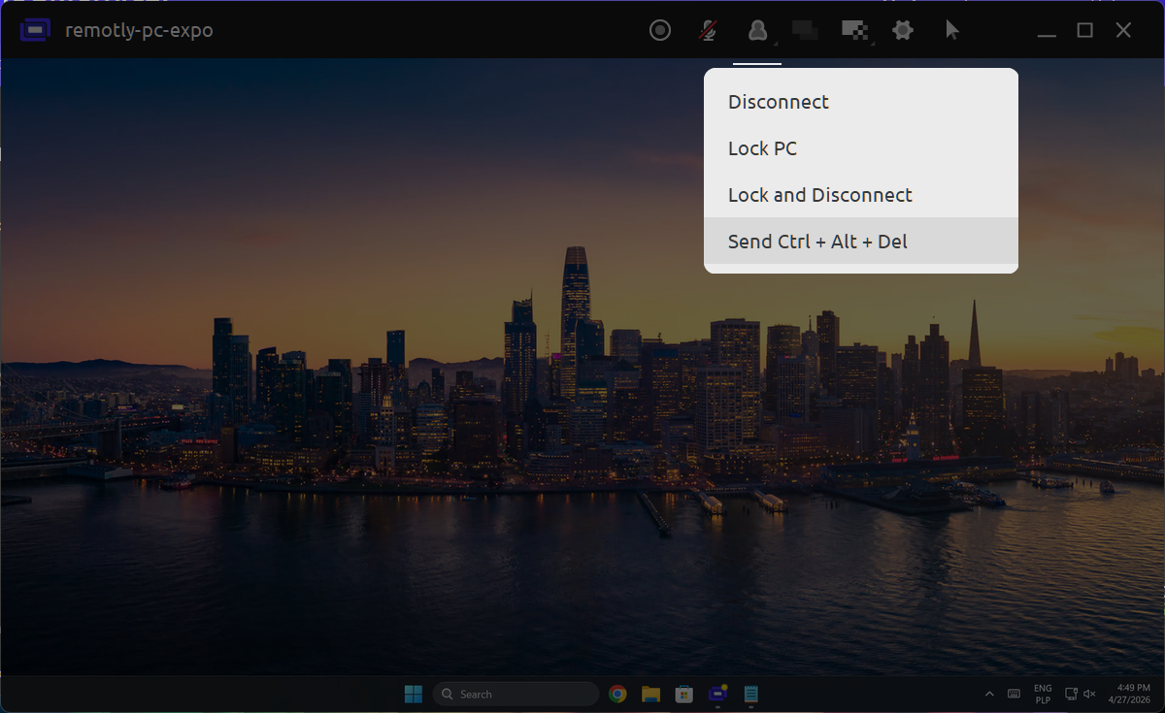The height and width of the screenshot is (713, 1165).
Task: Start session recording with the record icon
Action: 660,31
